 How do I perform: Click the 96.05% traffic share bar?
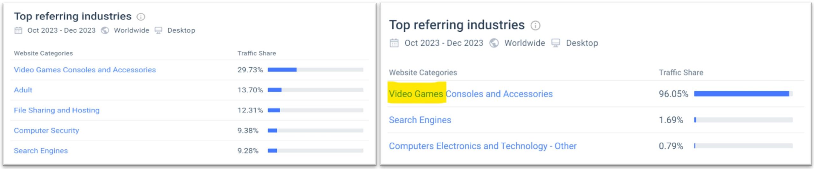pyautogui.click(x=743, y=94)
